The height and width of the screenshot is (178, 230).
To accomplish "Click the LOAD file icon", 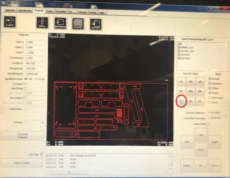I will coord(10,22).
